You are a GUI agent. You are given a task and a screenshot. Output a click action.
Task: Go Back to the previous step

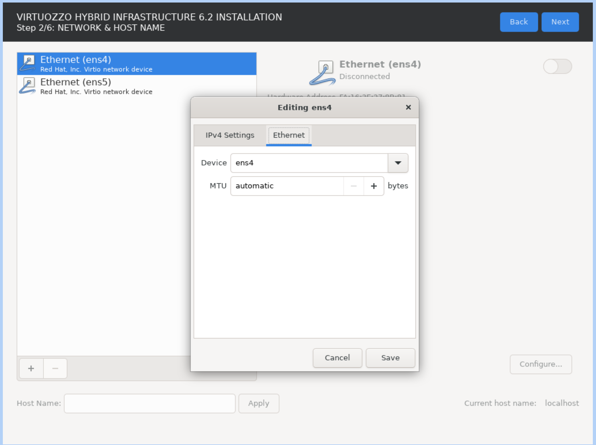pyautogui.click(x=519, y=22)
